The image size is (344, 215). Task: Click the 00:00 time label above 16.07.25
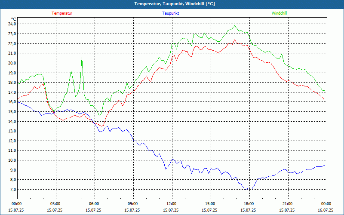(x=326, y=204)
